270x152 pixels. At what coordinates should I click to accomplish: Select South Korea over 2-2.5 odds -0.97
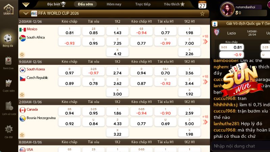pos(93,71)
